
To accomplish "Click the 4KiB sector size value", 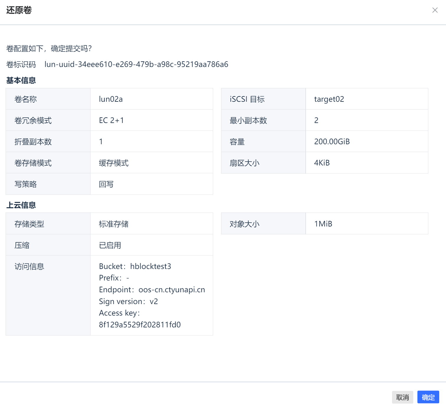I will click(322, 163).
